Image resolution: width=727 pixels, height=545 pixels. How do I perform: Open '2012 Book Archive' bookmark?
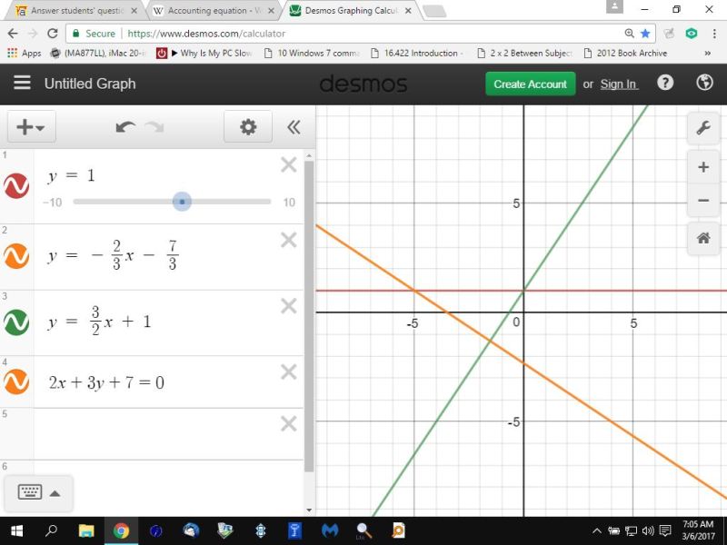coord(625,54)
